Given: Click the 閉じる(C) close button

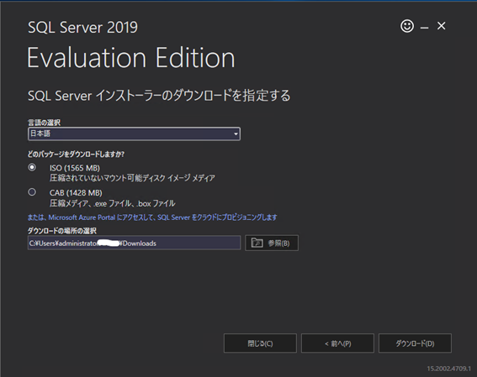Looking at the screenshot, I should (x=260, y=343).
